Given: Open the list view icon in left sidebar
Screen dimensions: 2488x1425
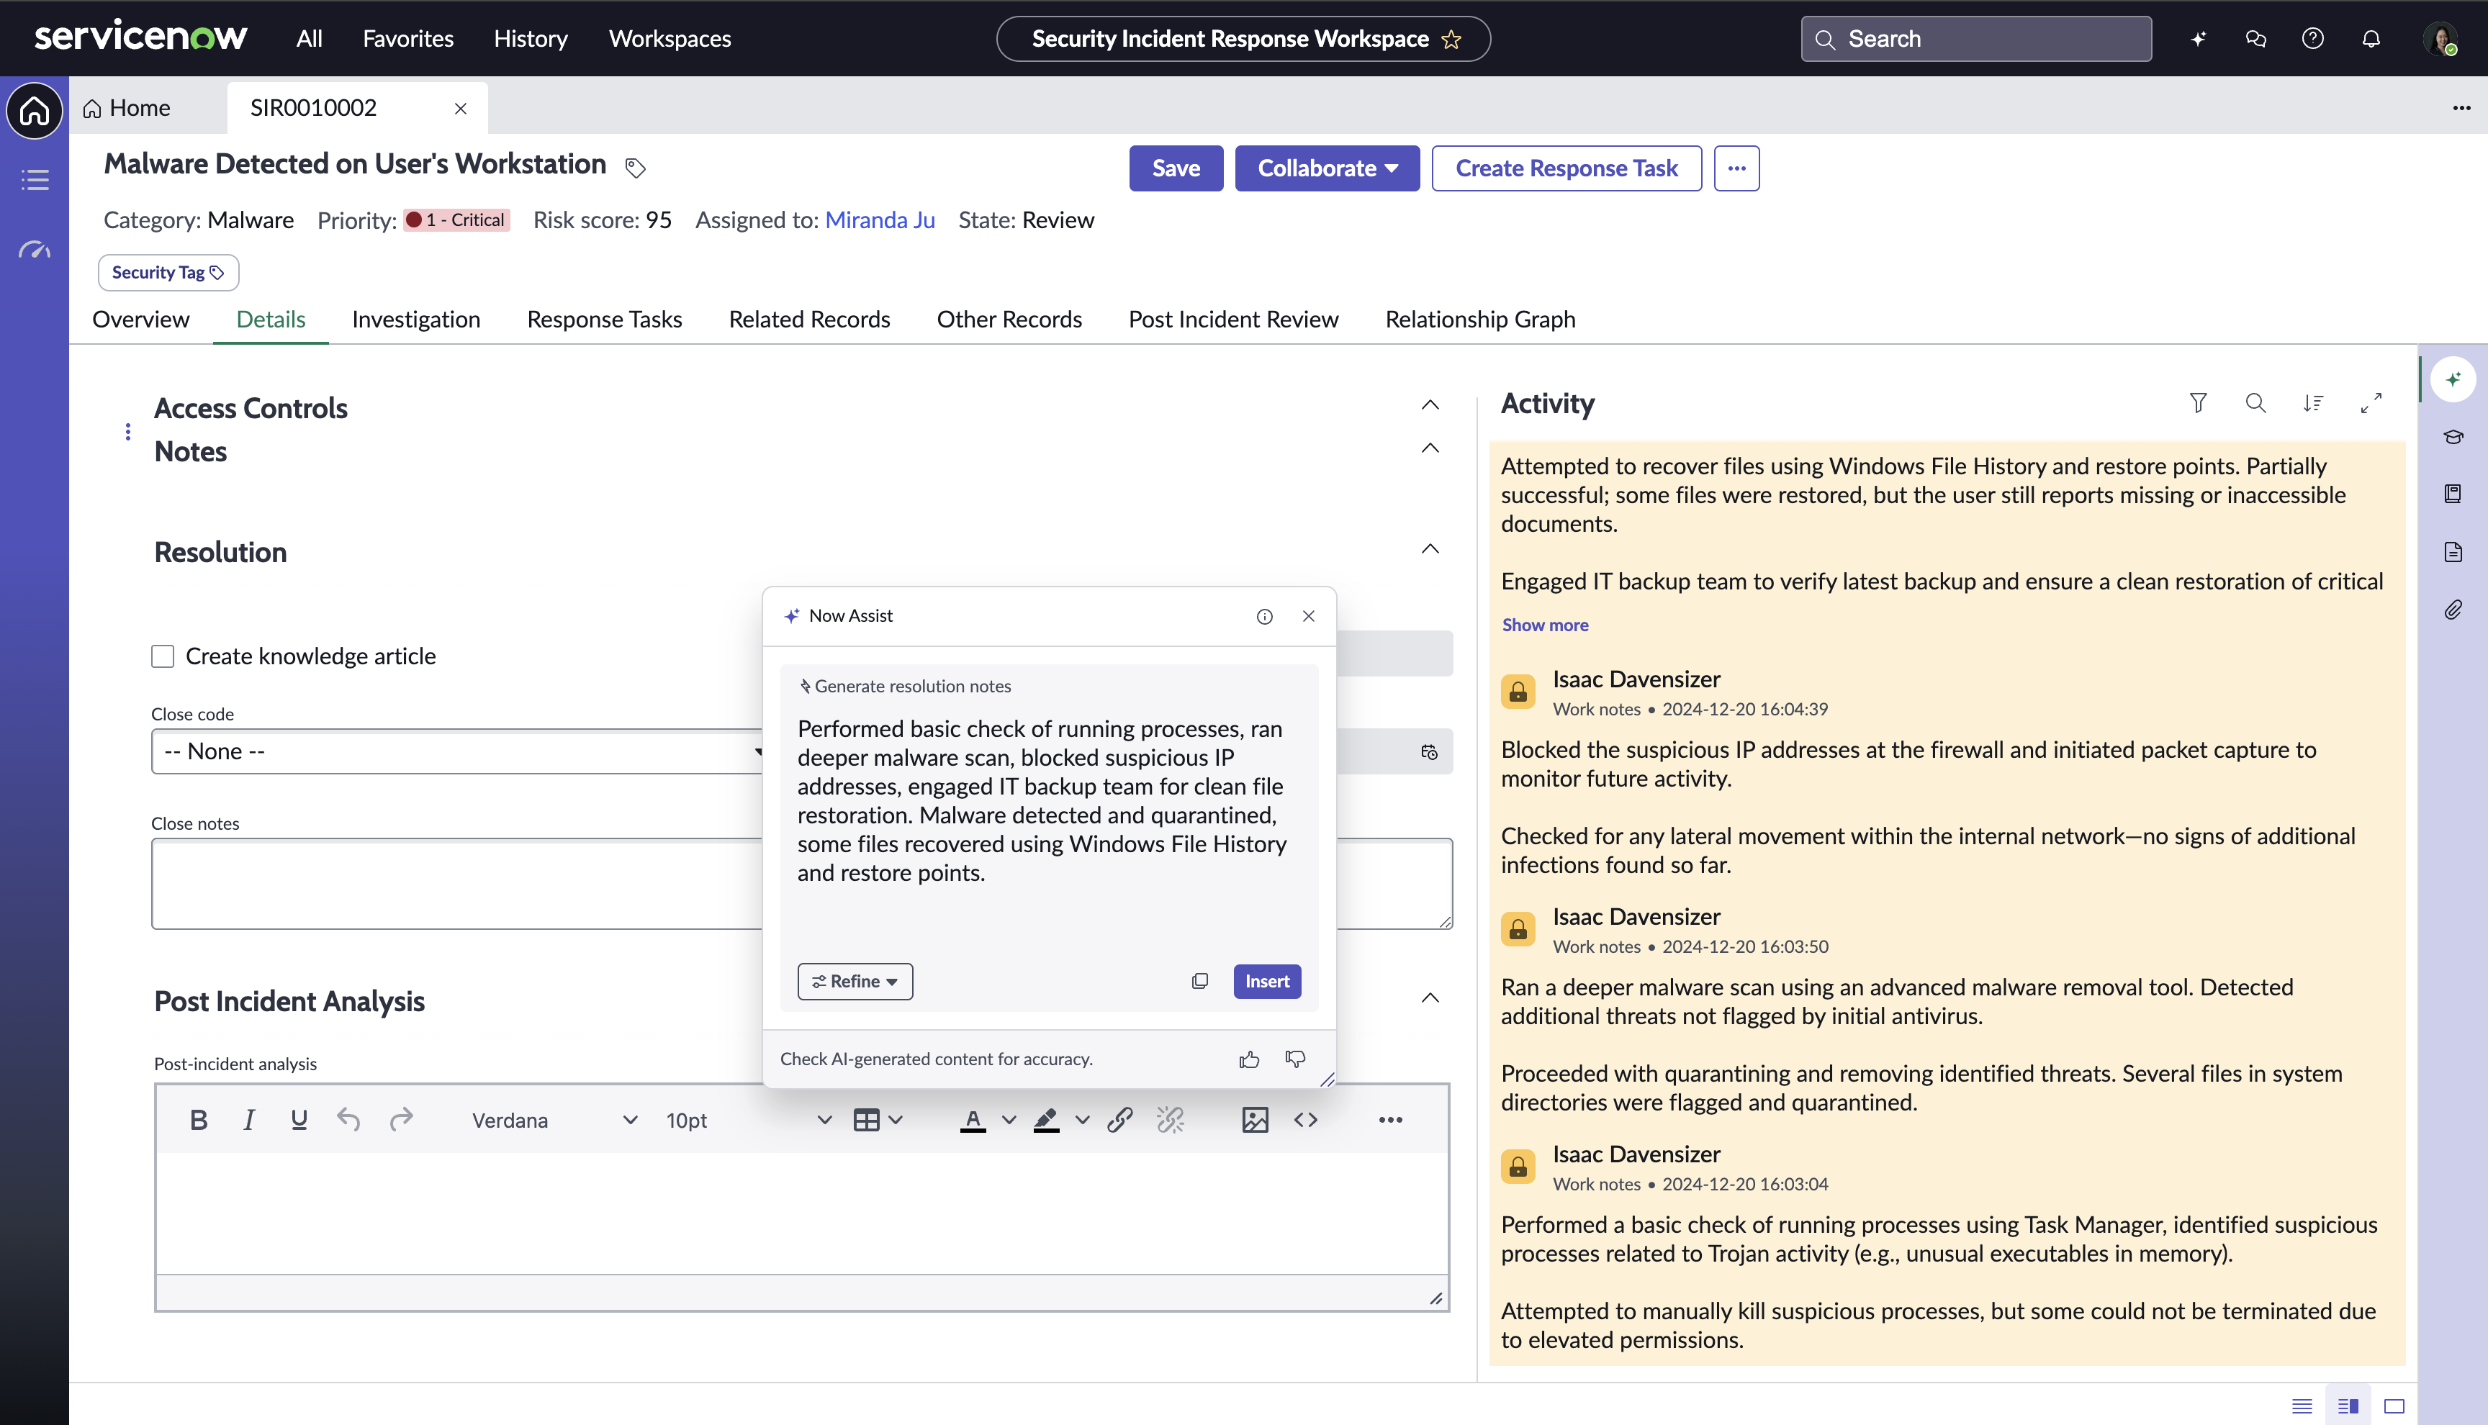Looking at the screenshot, I should coord(35,180).
